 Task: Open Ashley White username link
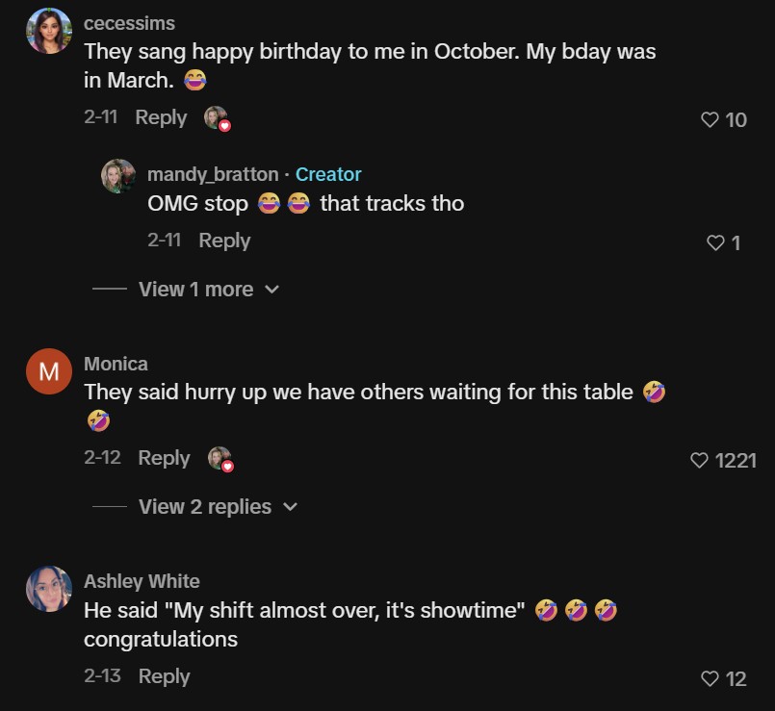(x=142, y=581)
